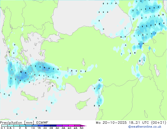Click the 5–10 mm legend swatch
This screenshot has height=129, width=167.
(29, 126)
